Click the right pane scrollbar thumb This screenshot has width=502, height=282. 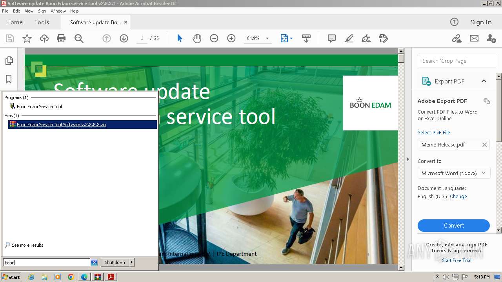point(499,110)
